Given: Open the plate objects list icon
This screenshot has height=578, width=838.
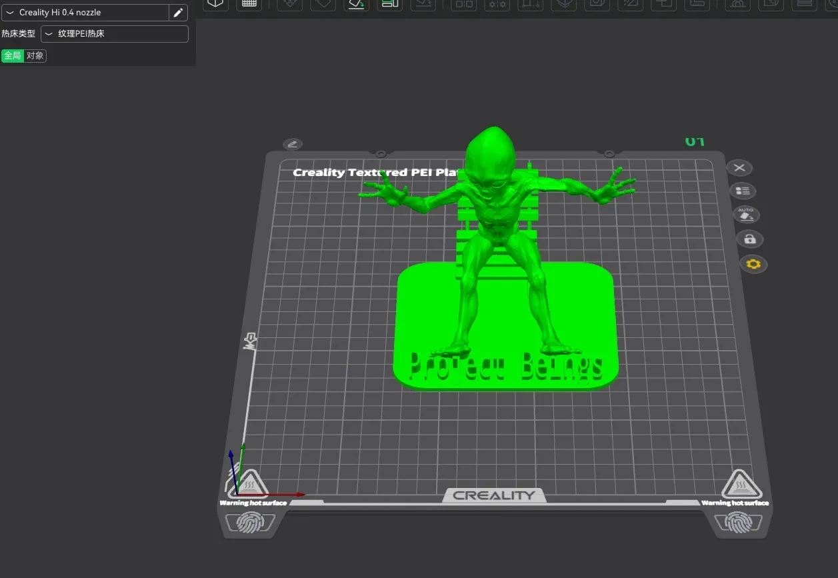Looking at the screenshot, I should (x=743, y=191).
